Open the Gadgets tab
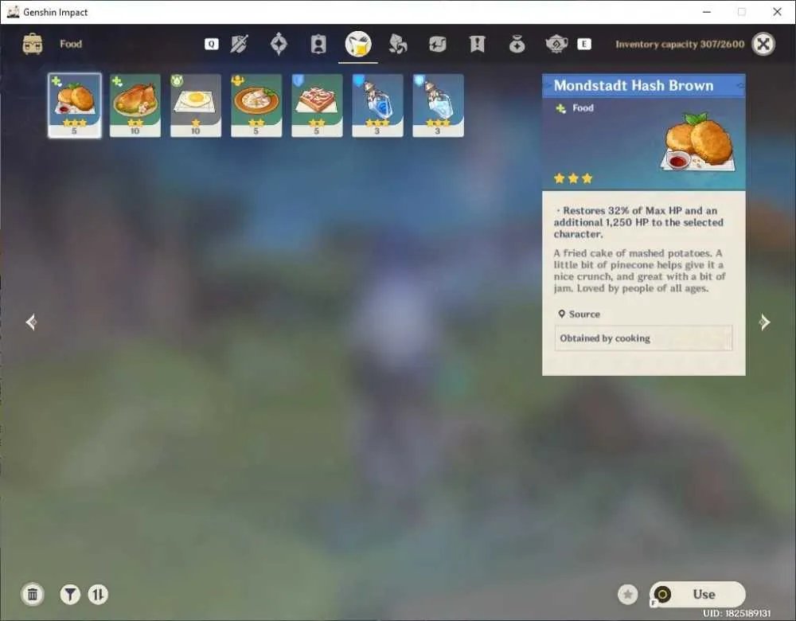This screenshot has height=621, width=796. (x=437, y=44)
